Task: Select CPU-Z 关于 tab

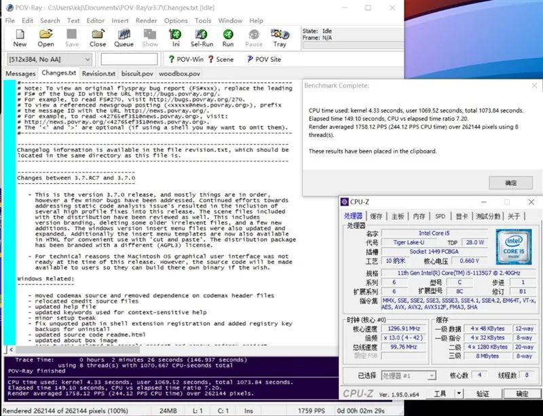Action: [x=514, y=216]
